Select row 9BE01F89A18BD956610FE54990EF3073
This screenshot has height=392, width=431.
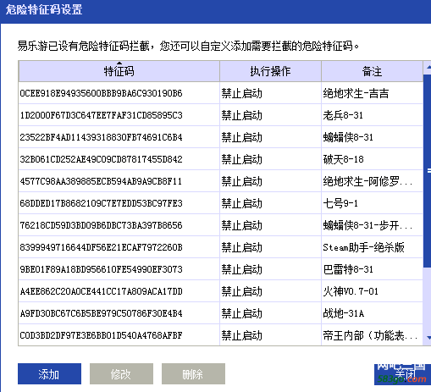click(220, 269)
